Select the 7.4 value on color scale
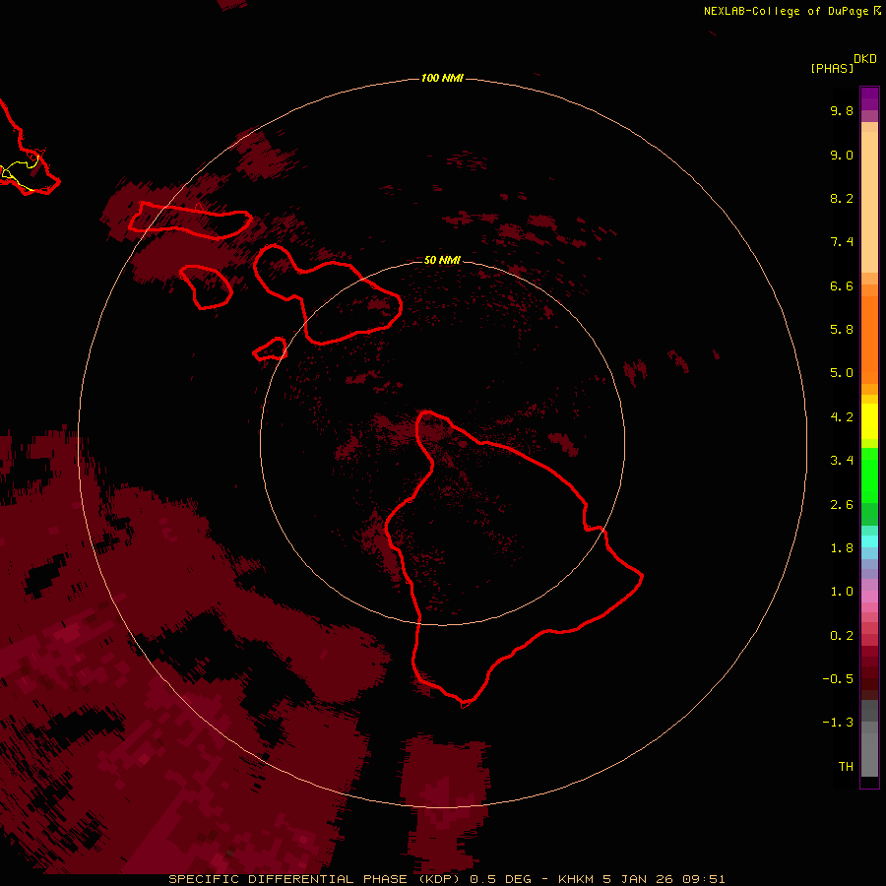This screenshot has height=886, width=886. click(x=842, y=242)
